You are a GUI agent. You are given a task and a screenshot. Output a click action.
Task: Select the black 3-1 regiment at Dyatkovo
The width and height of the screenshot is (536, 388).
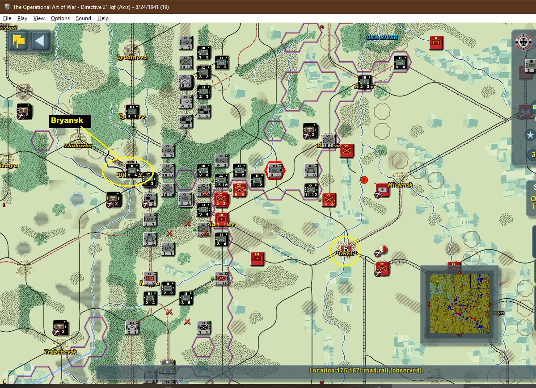[132, 111]
